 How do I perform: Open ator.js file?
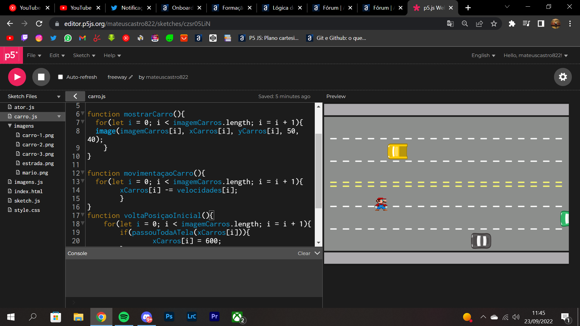(24, 107)
